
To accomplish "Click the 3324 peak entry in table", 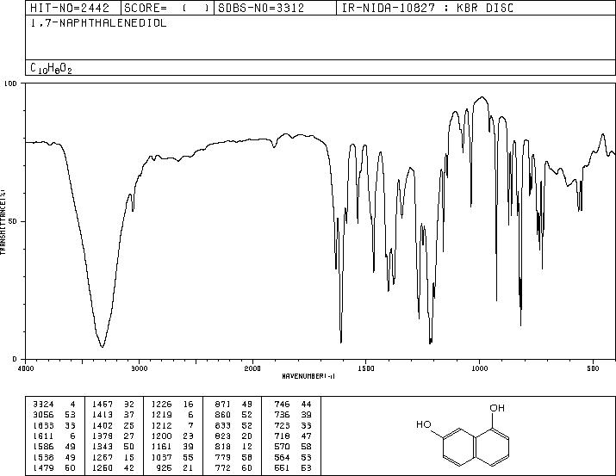I will (x=54, y=405).
